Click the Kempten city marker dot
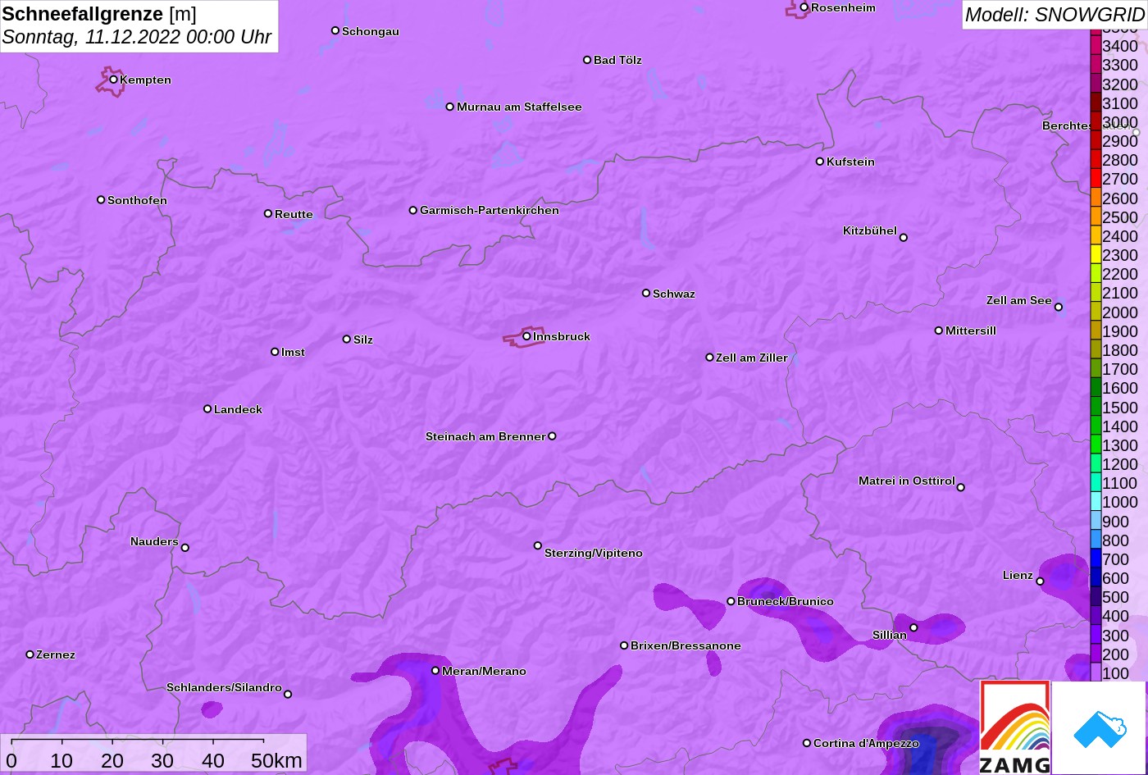This screenshot has height=775, width=1148. pos(114,80)
